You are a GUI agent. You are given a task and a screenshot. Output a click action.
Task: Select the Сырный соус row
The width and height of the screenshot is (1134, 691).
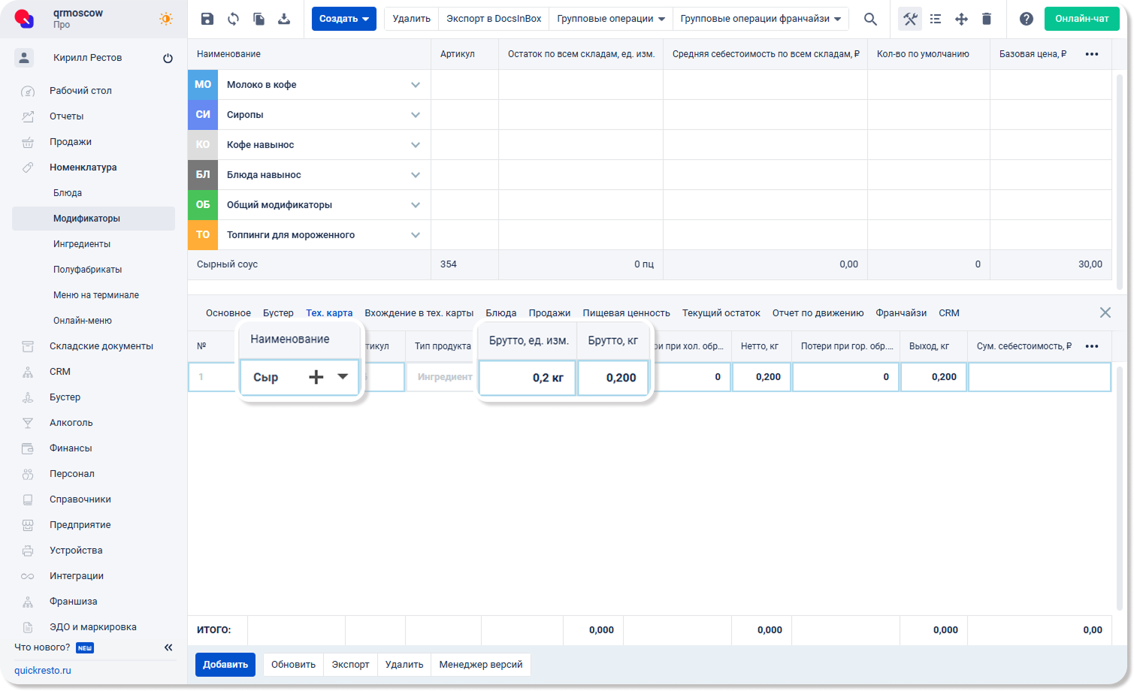[649, 264]
